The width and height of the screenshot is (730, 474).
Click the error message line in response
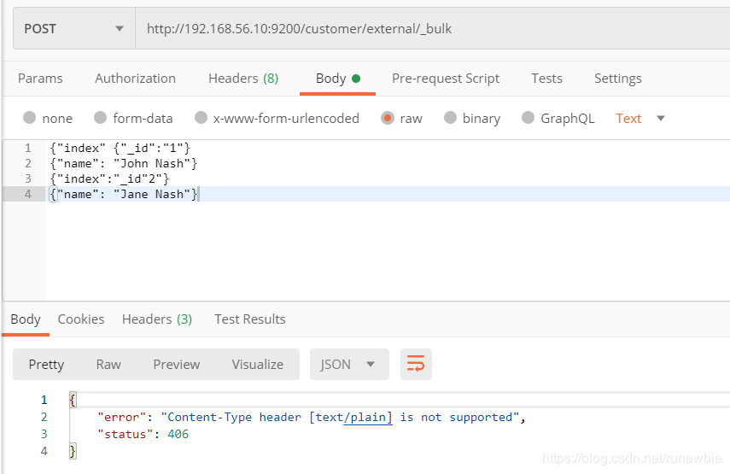pos(312,417)
